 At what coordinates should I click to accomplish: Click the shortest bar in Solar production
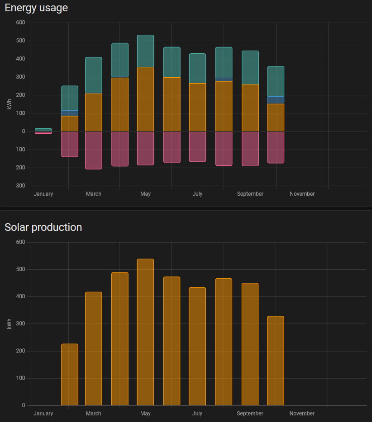(x=70, y=375)
